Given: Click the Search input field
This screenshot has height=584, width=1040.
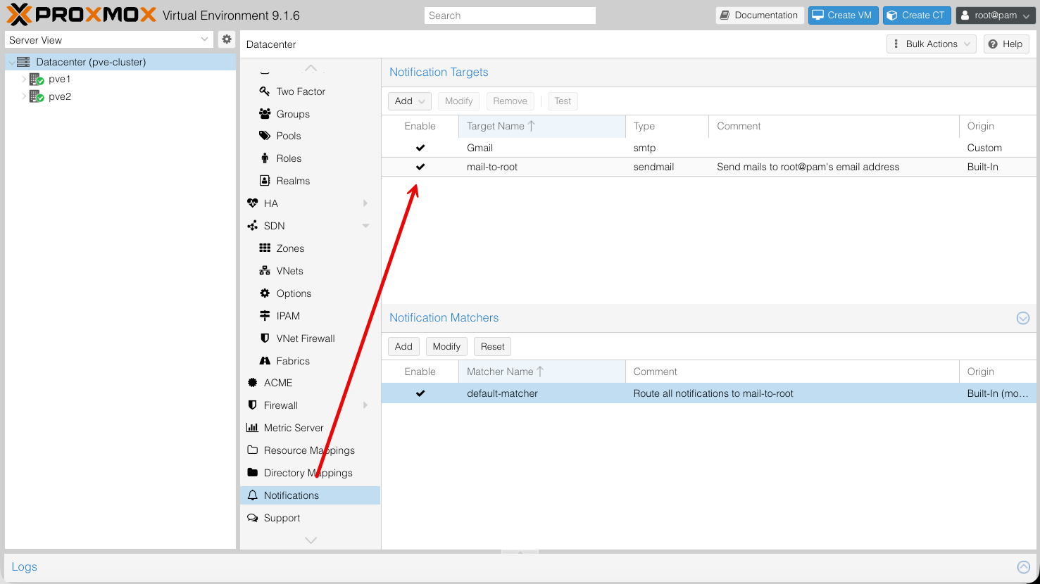Looking at the screenshot, I should coord(510,15).
